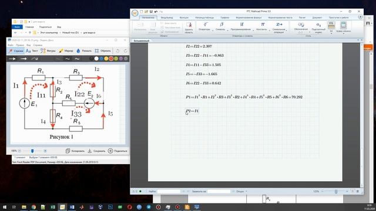Screen dimensions: 376x211
Task: Open the Options dropdown next to Replace field
Action: click(x=241, y=192)
